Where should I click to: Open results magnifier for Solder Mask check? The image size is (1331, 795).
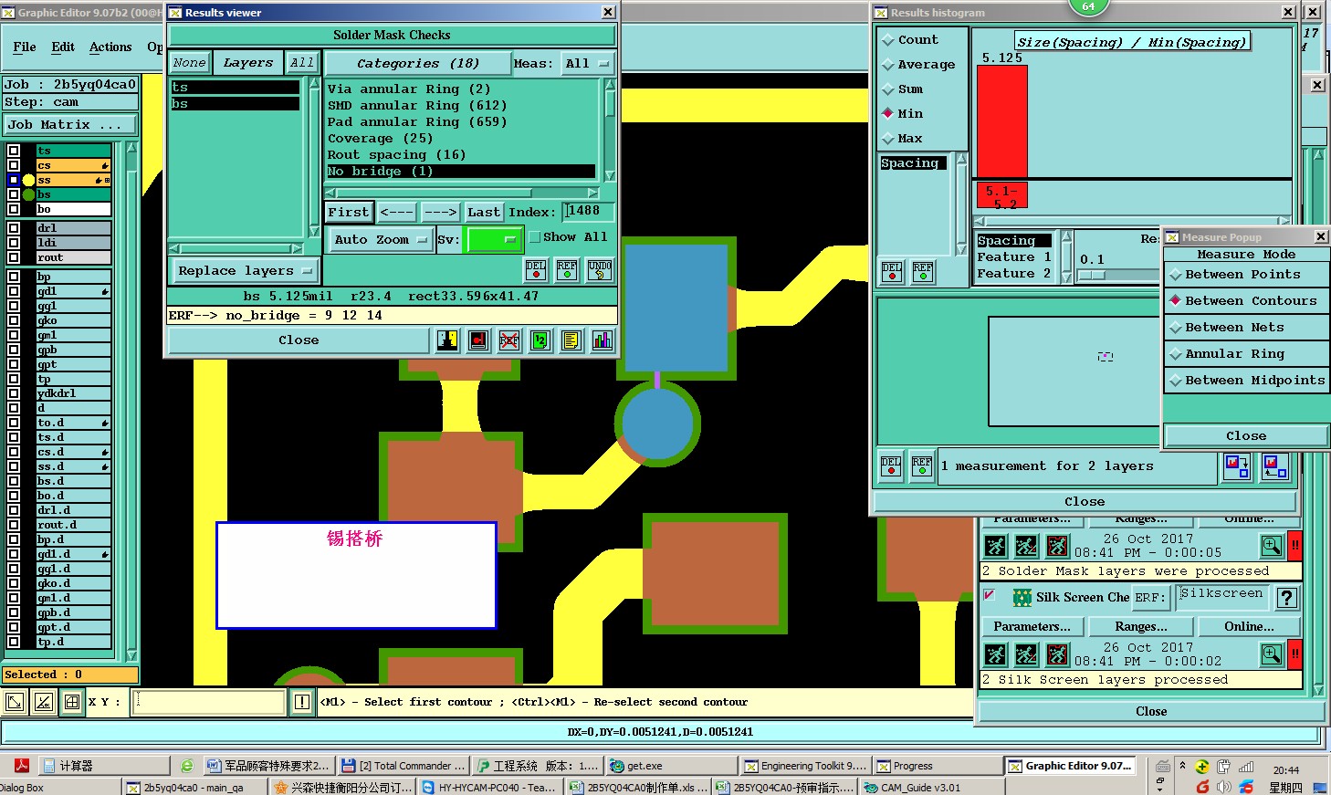point(1272,546)
